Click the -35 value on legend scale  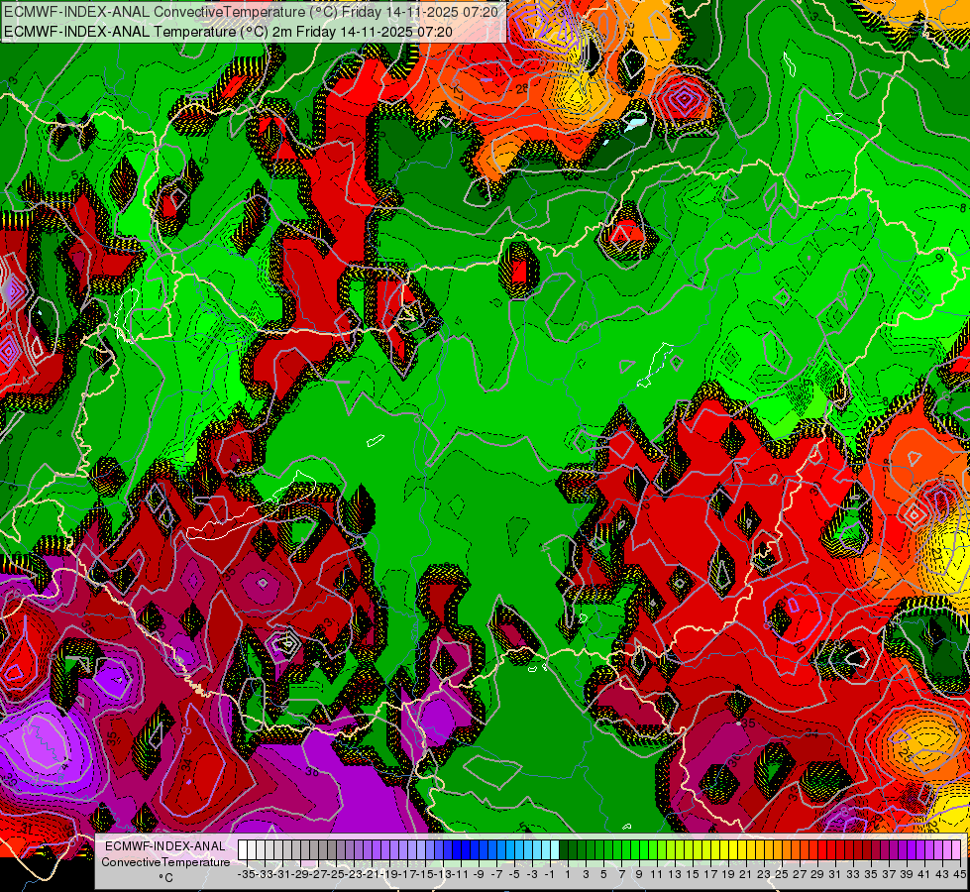[x=246, y=874]
